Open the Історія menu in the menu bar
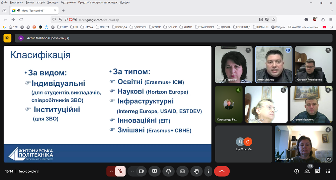 (40, 2)
